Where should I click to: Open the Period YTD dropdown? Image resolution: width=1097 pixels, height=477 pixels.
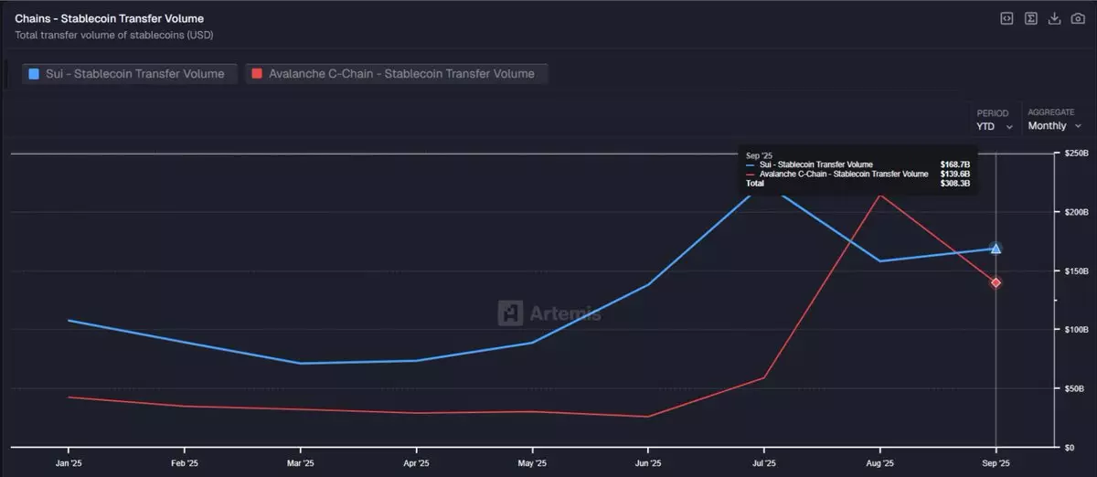point(995,126)
